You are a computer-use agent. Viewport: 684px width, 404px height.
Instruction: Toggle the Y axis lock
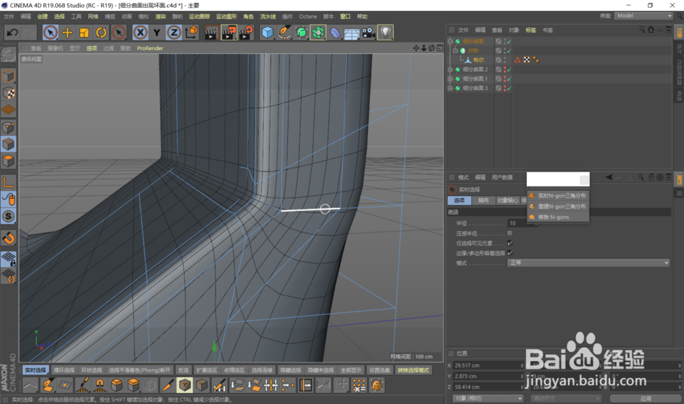pyautogui.click(x=157, y=33)
